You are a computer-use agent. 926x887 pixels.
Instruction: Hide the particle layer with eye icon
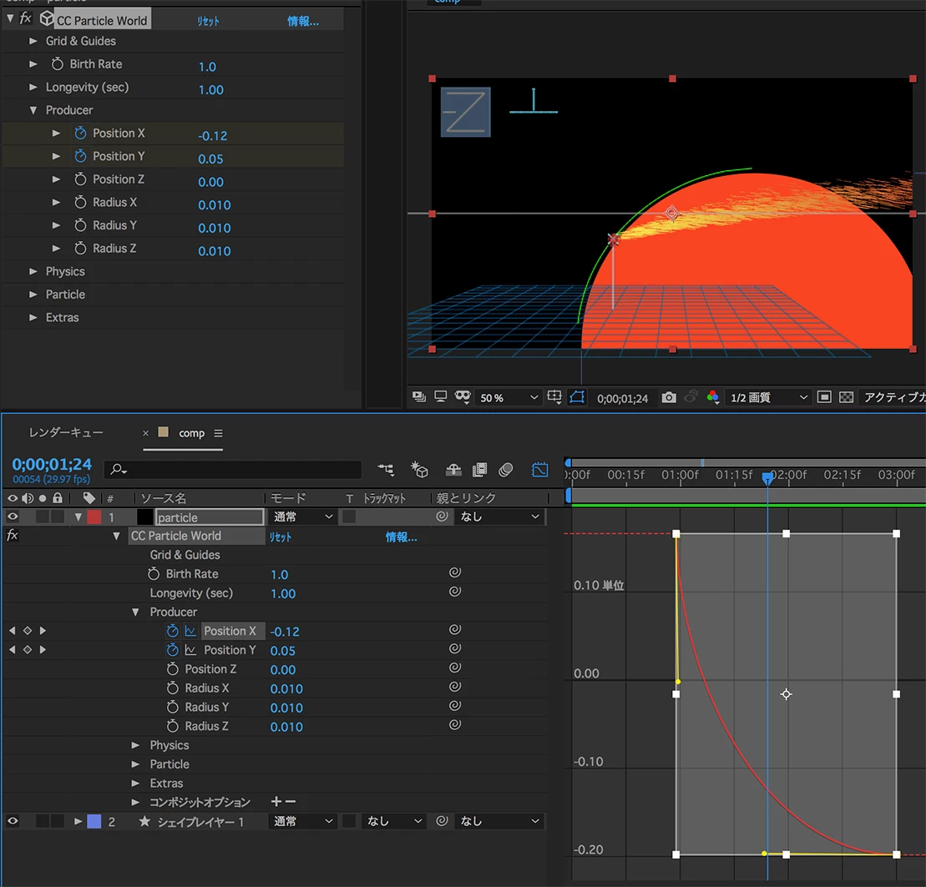click(x=13, y=517)
